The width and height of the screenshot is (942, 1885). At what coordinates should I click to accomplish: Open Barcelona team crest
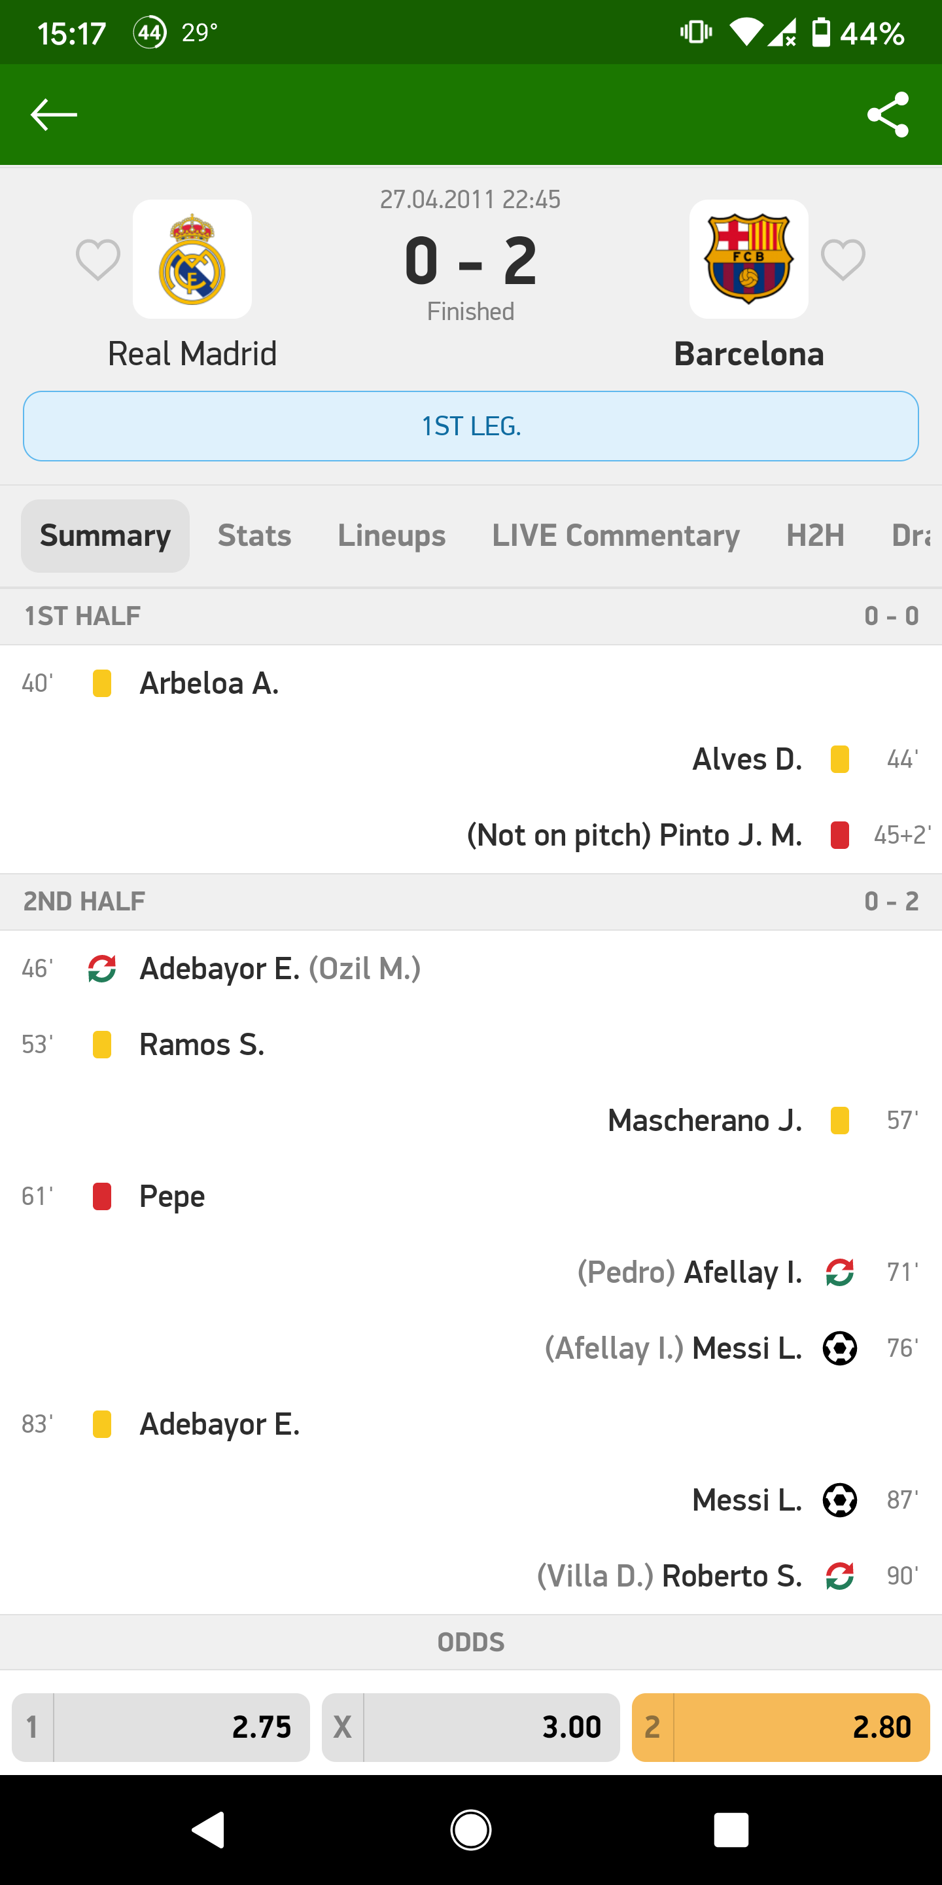(x=748, y=259)
